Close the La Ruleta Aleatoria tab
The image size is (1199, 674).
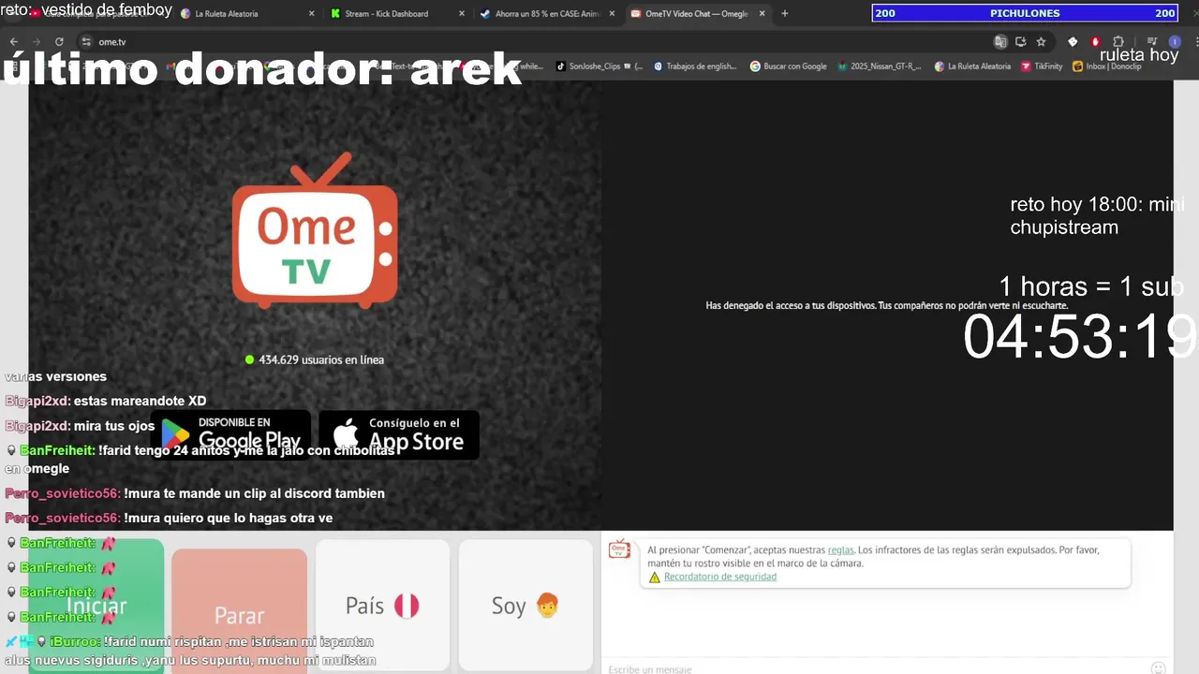coord(312,14)
